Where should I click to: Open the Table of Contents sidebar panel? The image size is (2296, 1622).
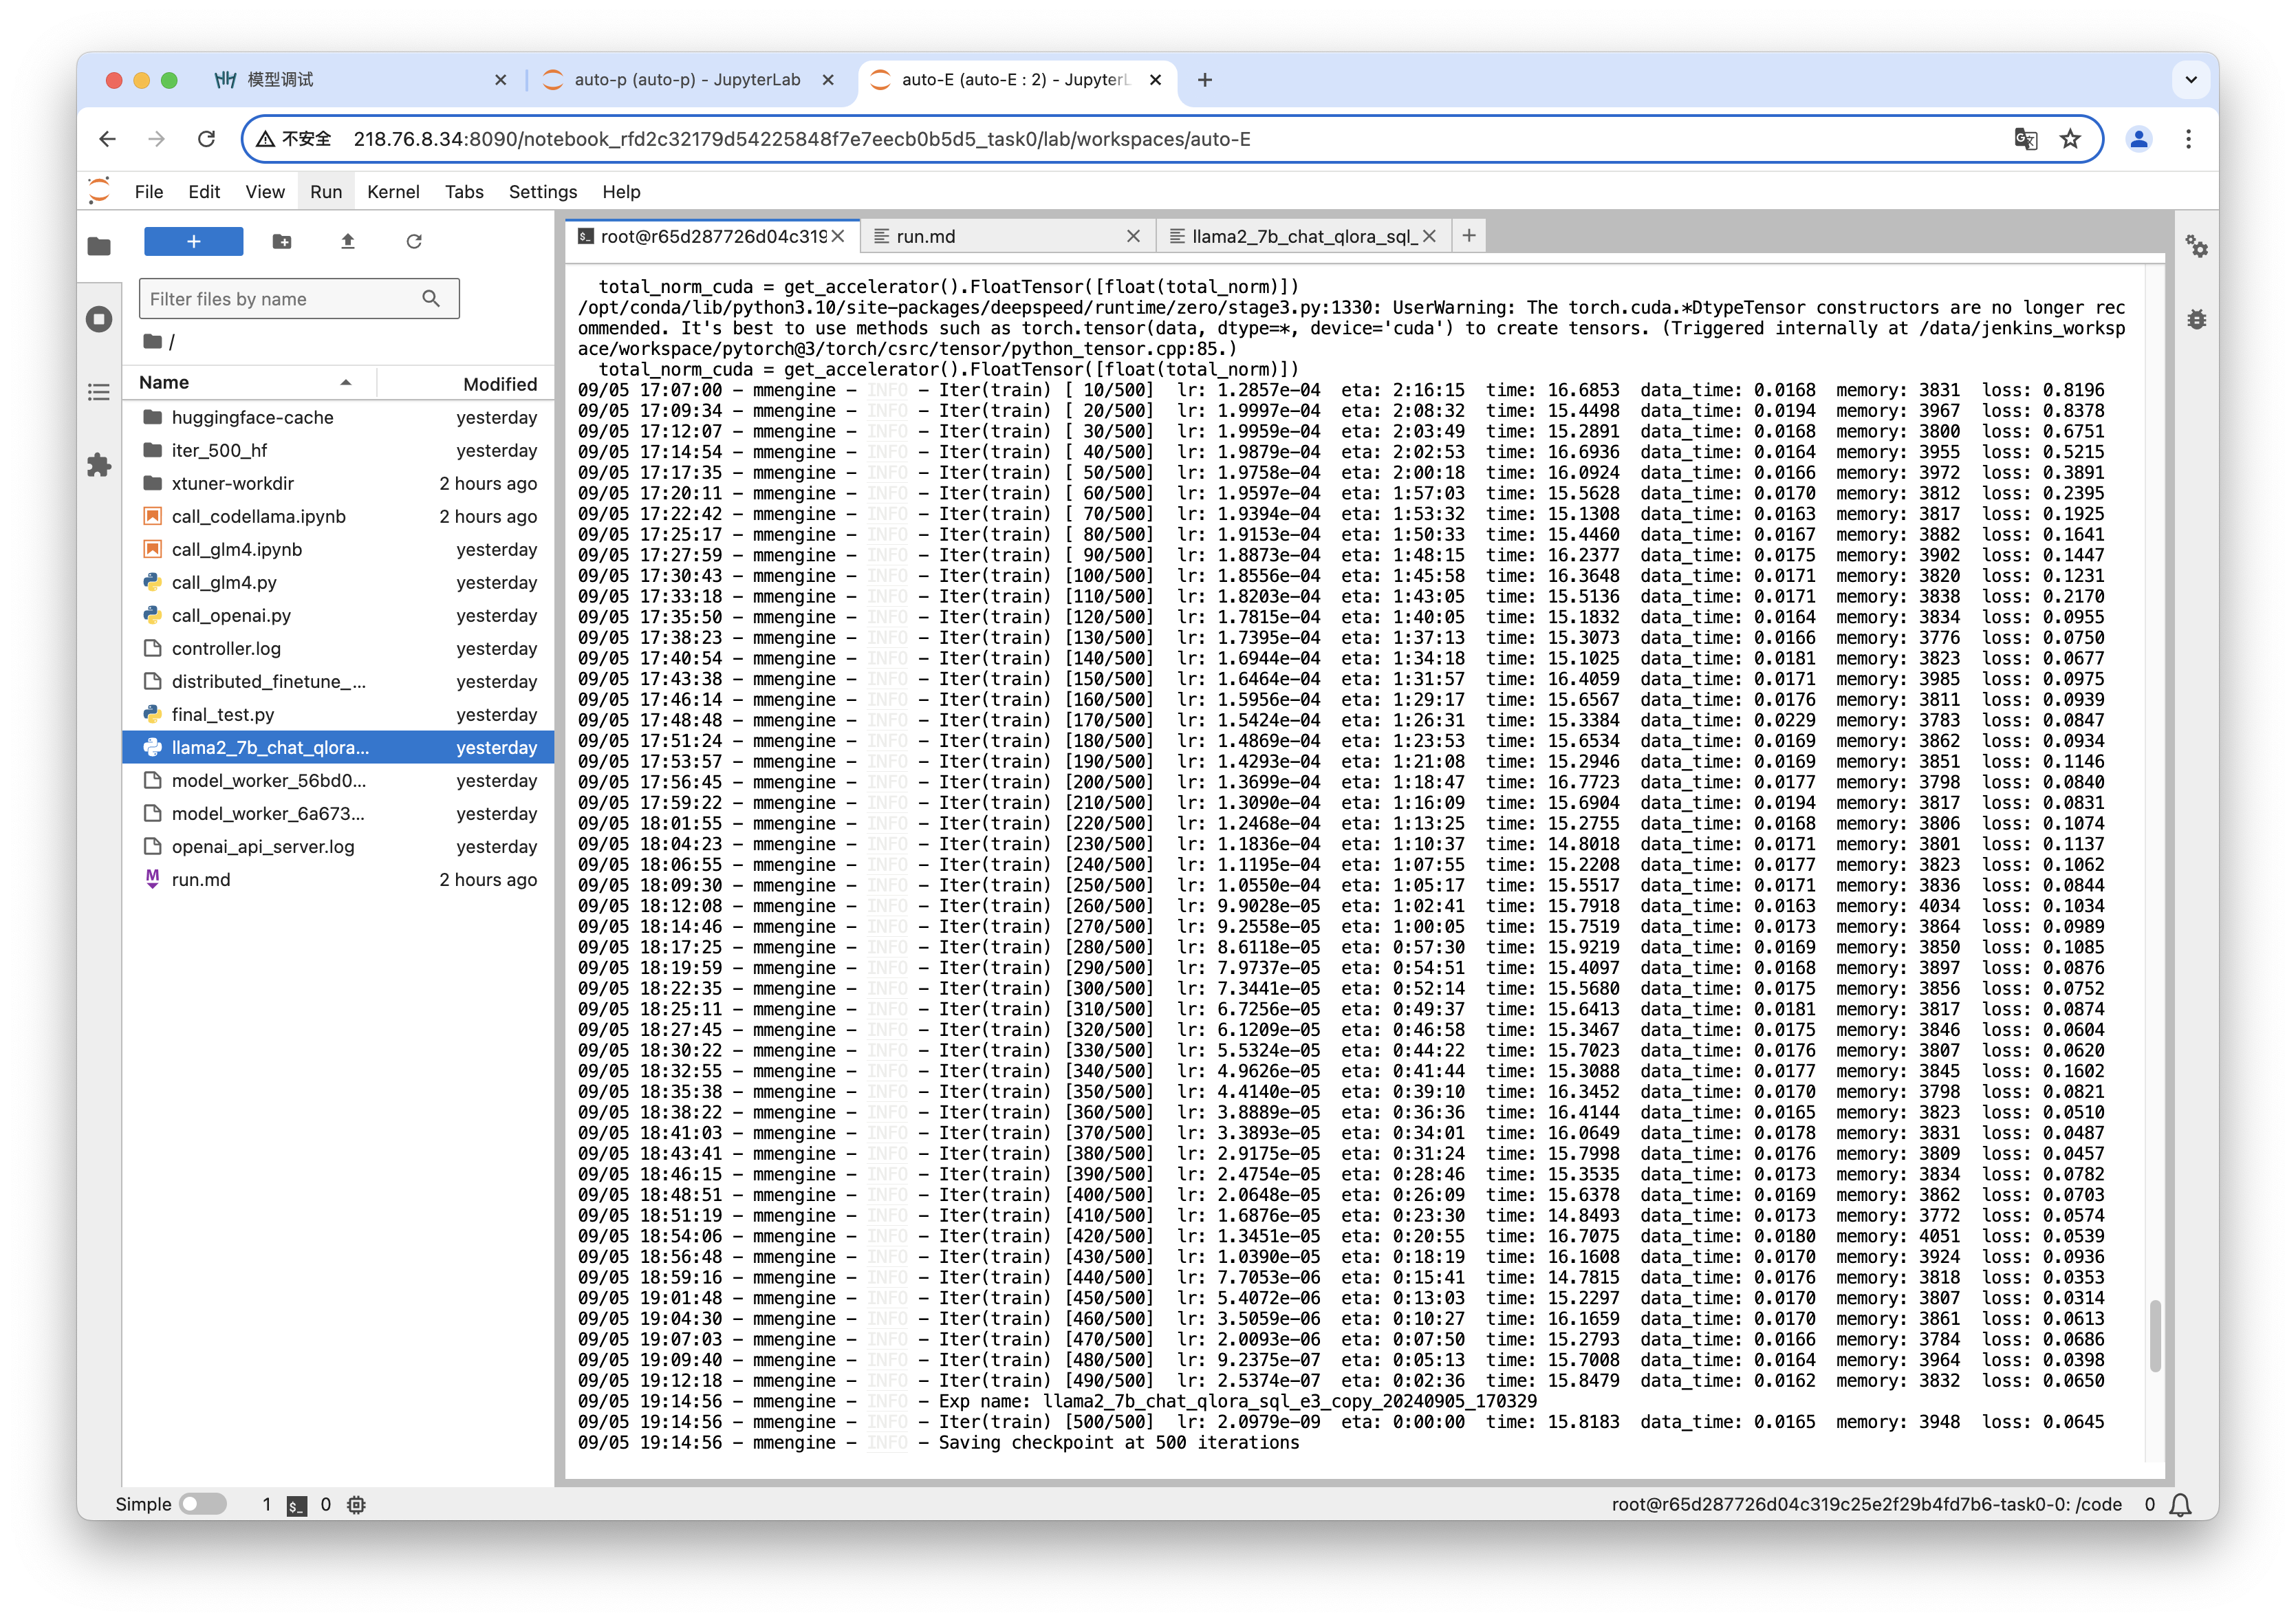tap(99, 392)
